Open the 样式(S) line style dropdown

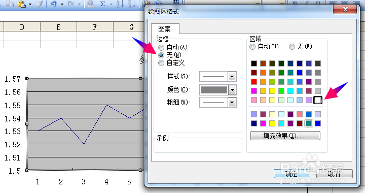(x=232, y=77)
